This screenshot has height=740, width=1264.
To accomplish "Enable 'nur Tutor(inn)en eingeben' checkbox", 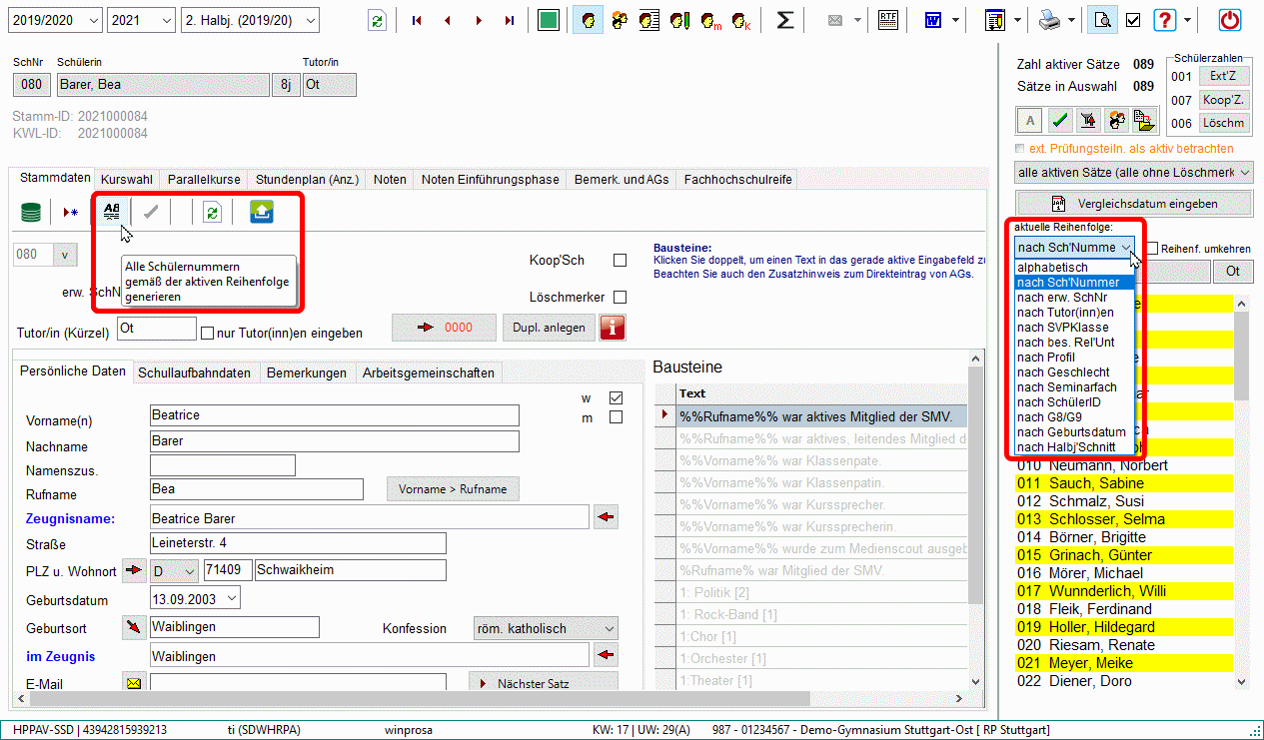I will tap(208, 334).
